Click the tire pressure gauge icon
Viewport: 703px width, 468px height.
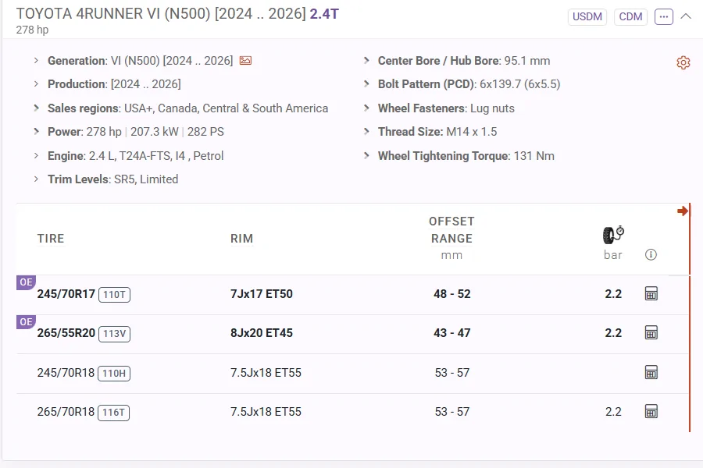613,234
